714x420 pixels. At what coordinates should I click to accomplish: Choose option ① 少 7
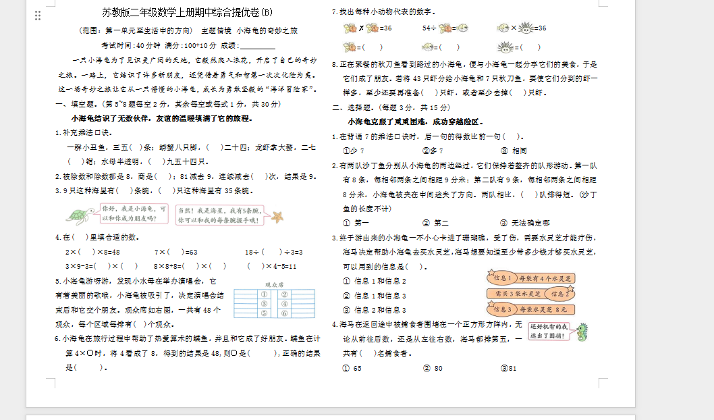pyautogui.click(x=354, y=151)
